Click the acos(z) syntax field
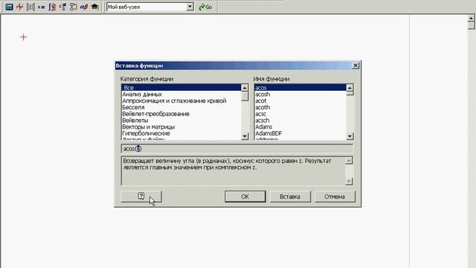 pyautogui.click(x=237, y=149)
